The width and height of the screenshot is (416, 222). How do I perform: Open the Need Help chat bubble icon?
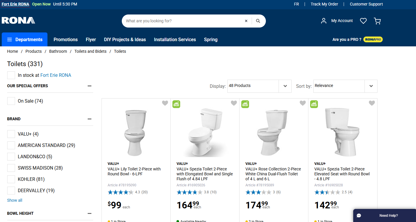tap(359, 216)
